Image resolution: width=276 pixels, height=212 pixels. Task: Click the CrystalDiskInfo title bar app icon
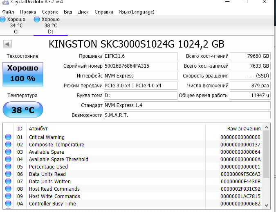[5, 2]
